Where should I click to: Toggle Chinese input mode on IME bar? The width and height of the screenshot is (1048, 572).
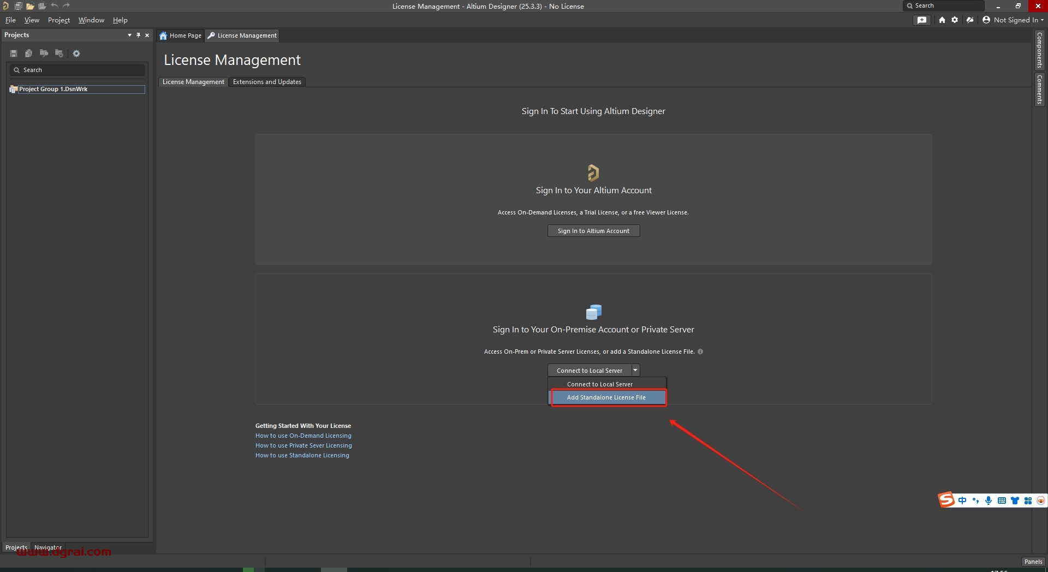pyautogui.click(x=962, y=500)
